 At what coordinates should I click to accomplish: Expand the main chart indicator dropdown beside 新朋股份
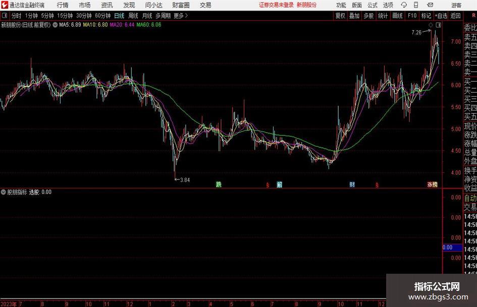coord(55,25)
